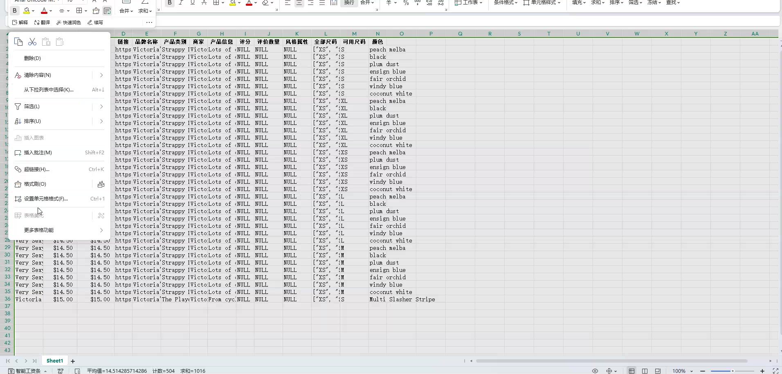This screenshot has width=782, height=374.
Task: Jump to the last sheet with the navigation arrow
Action: pos(35,361)
